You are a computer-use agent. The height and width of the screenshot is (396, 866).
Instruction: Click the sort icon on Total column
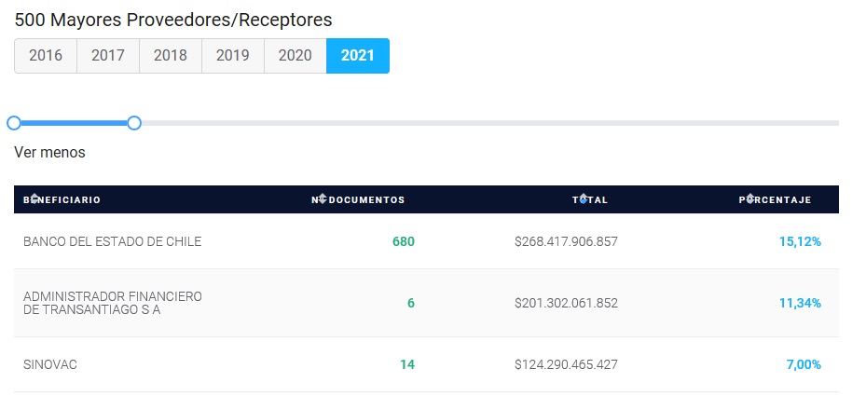click(583, 198)
